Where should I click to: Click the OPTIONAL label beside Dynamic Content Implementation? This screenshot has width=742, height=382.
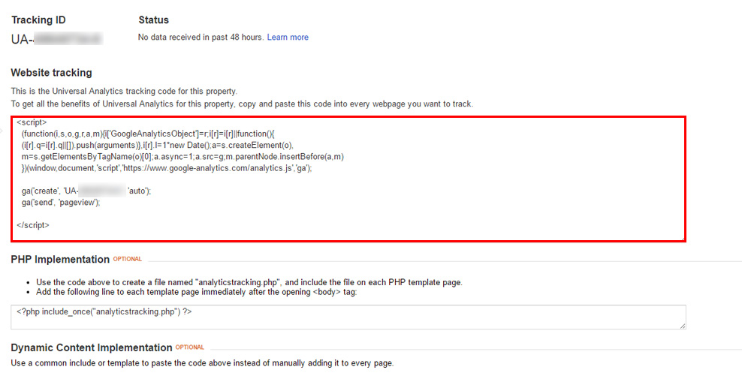(189, 347)
